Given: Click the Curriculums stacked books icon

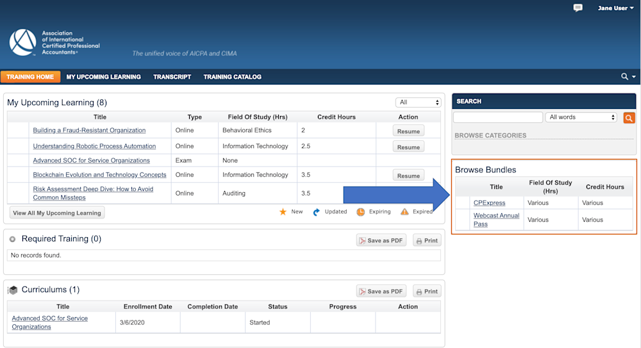Looking at the screenshot, I should [x=13, y=290].
